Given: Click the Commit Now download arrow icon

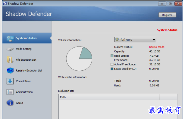Looking at the screenshot, I should tap(10, 81).
